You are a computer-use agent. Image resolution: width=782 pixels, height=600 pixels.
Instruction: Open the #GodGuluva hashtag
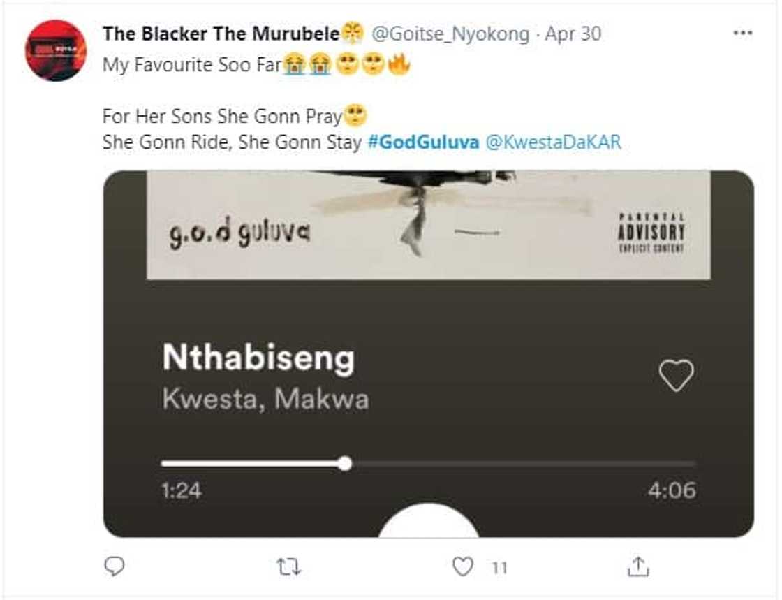pos(422,142)
